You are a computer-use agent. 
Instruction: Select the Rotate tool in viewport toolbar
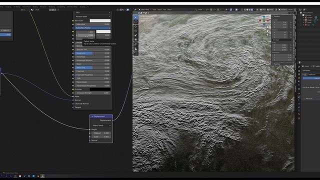[135, 31]
